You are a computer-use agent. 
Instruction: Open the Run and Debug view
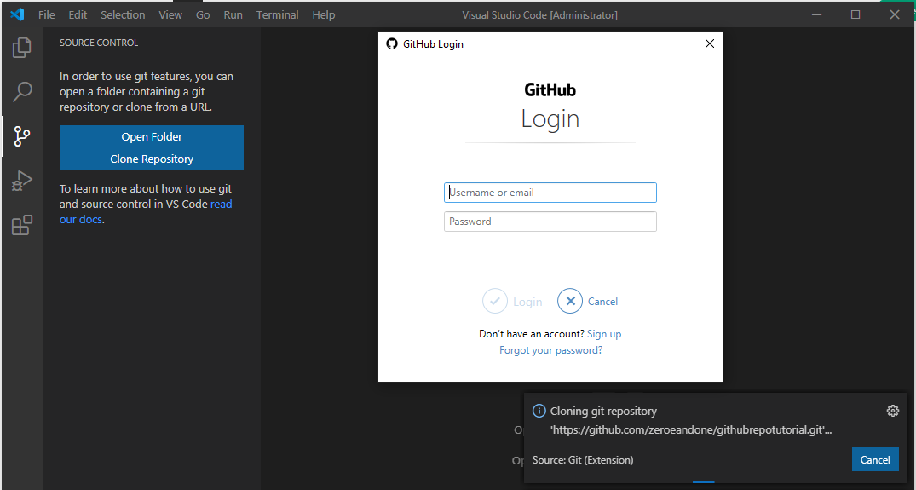tap(21, 181)
